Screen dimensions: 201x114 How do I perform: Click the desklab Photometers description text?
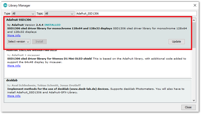tap(96, 91)
